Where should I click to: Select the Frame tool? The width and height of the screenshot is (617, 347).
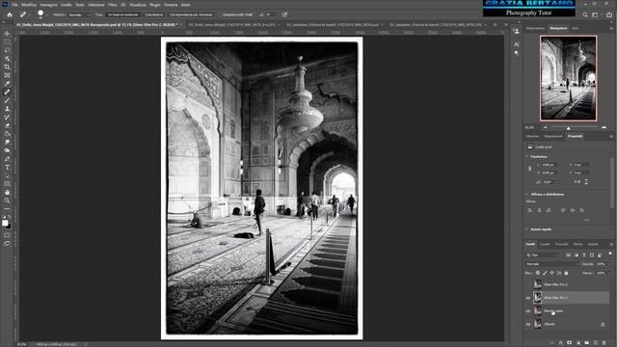tap(7, 75)
